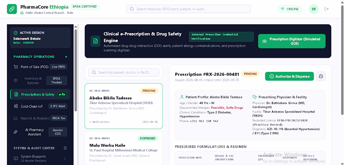Launch Prescription Digitizer (Simulated OCR)

pyautogui.click(x=291, y=41)
